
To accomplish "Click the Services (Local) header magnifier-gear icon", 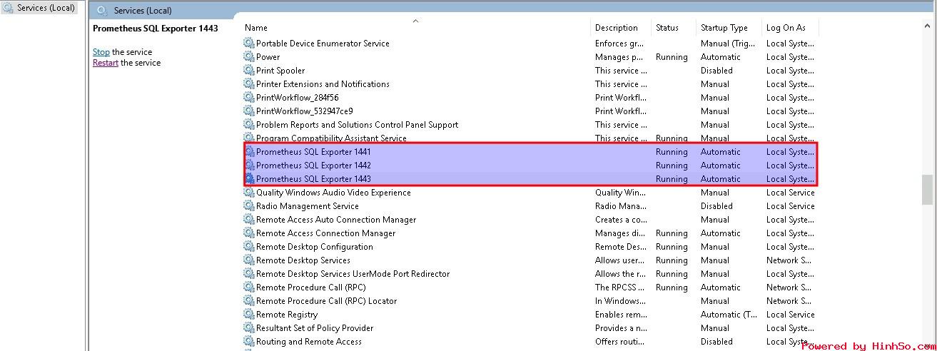I will [x=101, y=11].
